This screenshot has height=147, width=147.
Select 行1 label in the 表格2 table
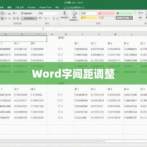(x=60, y=49)
